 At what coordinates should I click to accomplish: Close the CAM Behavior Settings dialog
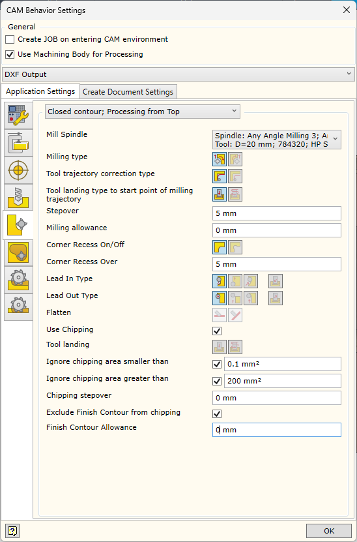coord(347,10)
